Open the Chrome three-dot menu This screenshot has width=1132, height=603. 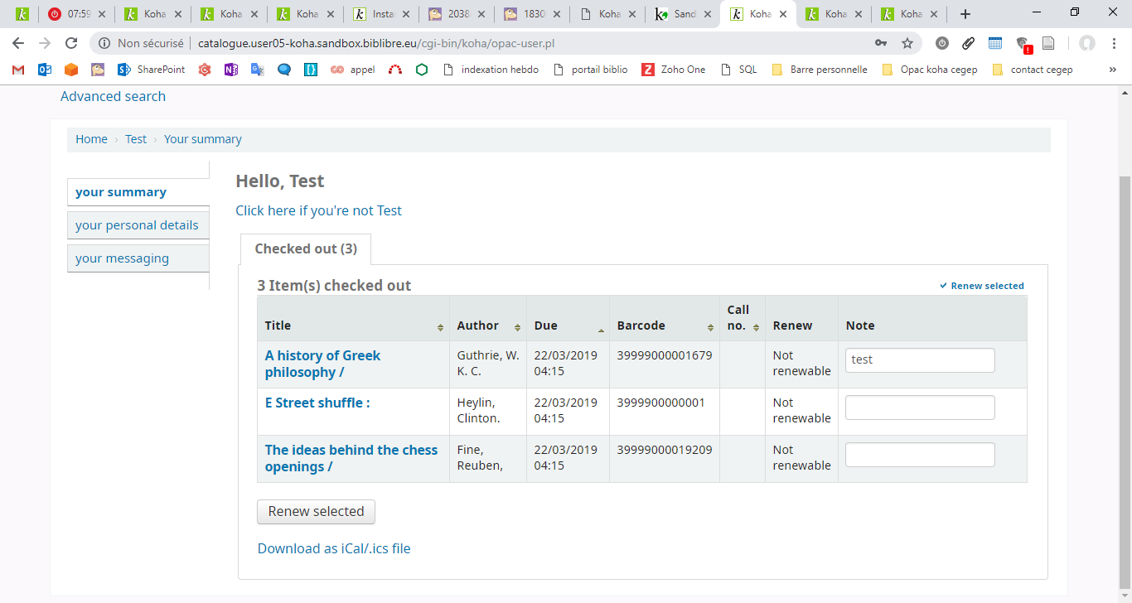[x=1114, y=43]
